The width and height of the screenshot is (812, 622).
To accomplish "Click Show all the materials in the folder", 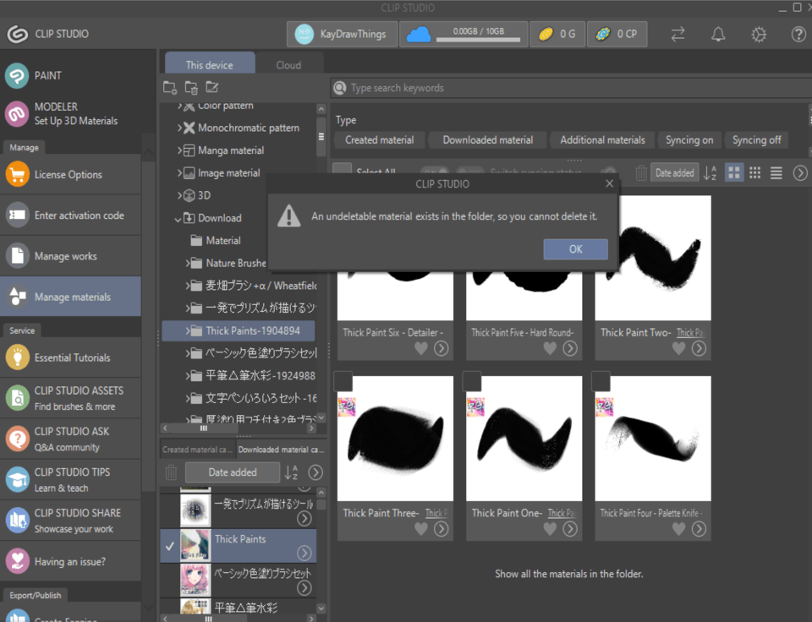I will tap(568, 574).
